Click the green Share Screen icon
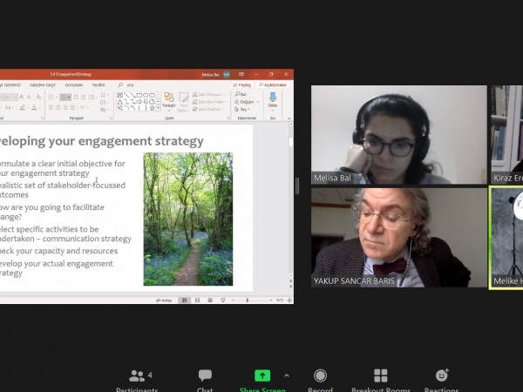This screenshot has height=392, width=523. click(262, 375)
